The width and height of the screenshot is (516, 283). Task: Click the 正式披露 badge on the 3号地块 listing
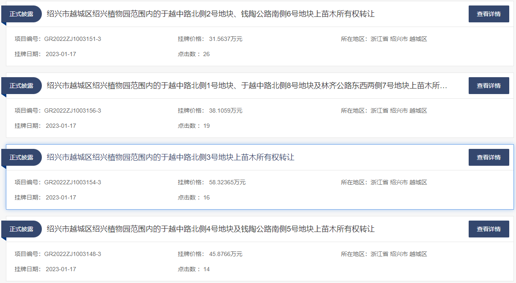pyautogui.click(x=22, y=157)
